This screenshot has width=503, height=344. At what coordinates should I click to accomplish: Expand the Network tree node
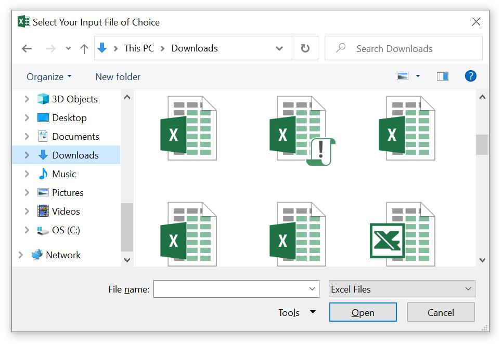pos(21,255)
